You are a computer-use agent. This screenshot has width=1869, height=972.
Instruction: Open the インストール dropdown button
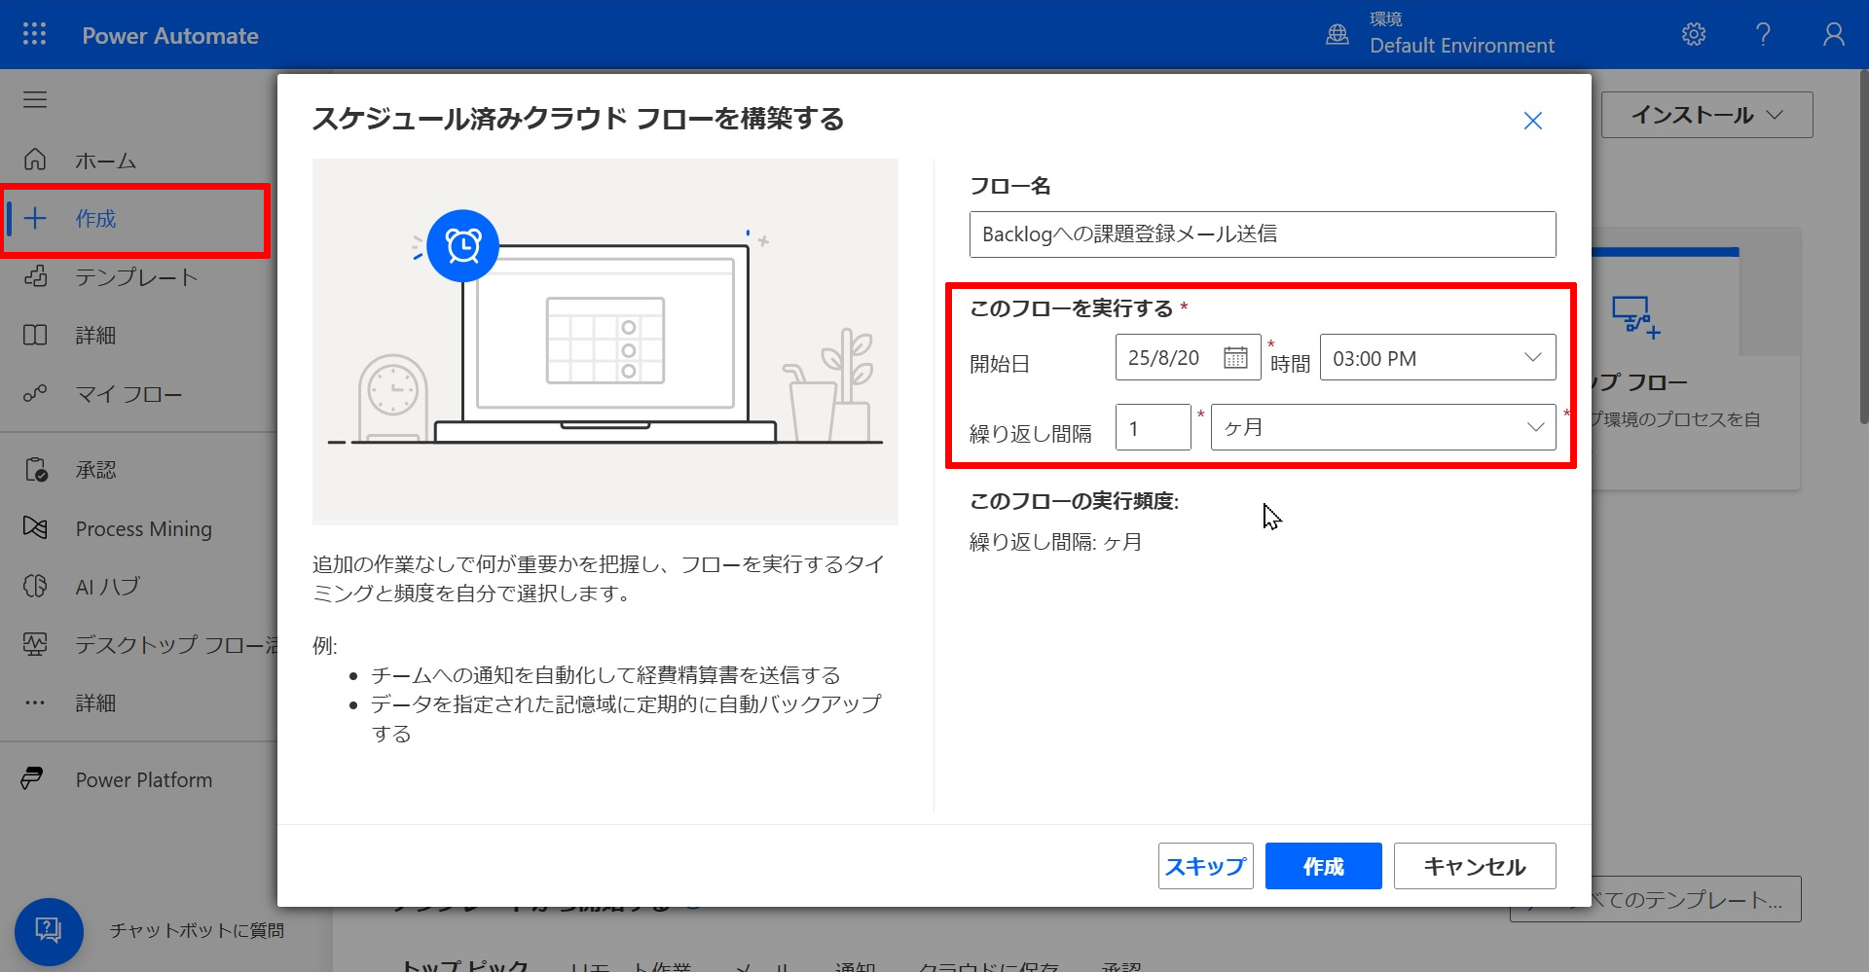click(x=1707, y=115)
